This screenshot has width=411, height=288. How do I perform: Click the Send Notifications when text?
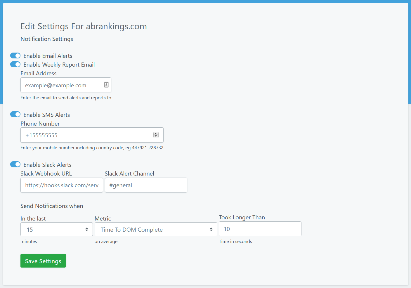tap(52, 206)
